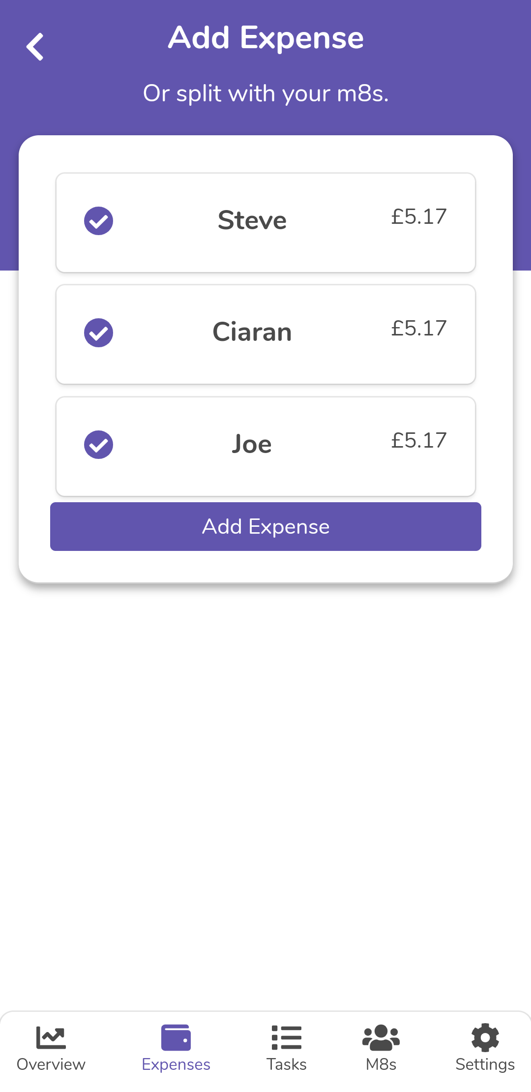Tap the Expenses wallet icon
Viewport: 531px width, 1092px height.
[176, 1037]
